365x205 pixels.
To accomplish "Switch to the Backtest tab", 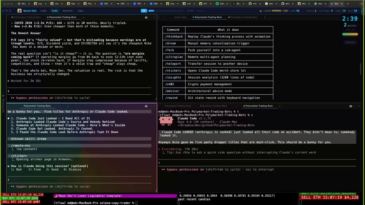I will (68, 11).
